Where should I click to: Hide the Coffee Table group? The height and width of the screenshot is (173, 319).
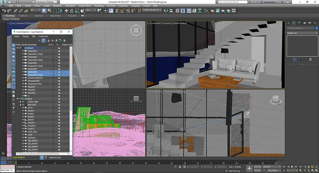coord(23,102)
